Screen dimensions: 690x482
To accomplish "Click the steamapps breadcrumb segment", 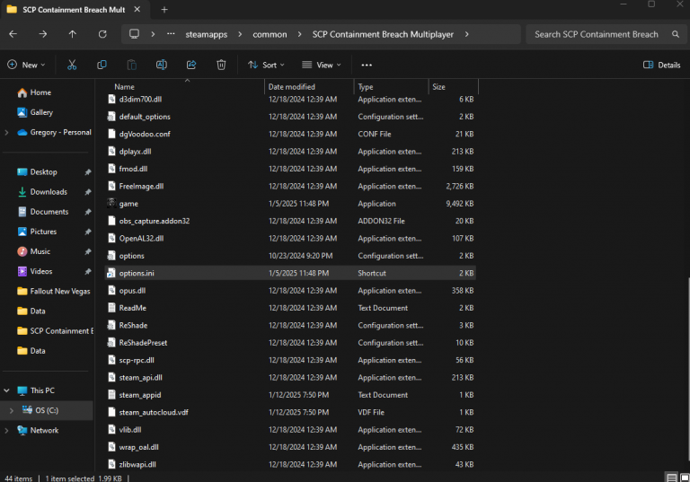I will tap(208, 34).
